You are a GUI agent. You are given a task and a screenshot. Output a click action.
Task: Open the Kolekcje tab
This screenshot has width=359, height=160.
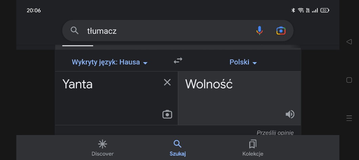[x=253, y=148]
